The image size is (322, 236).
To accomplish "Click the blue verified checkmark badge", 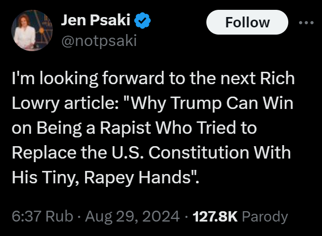I will click(x=143, y=21).
